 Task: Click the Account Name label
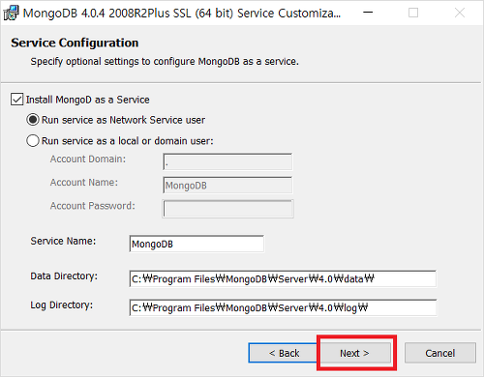84,183
